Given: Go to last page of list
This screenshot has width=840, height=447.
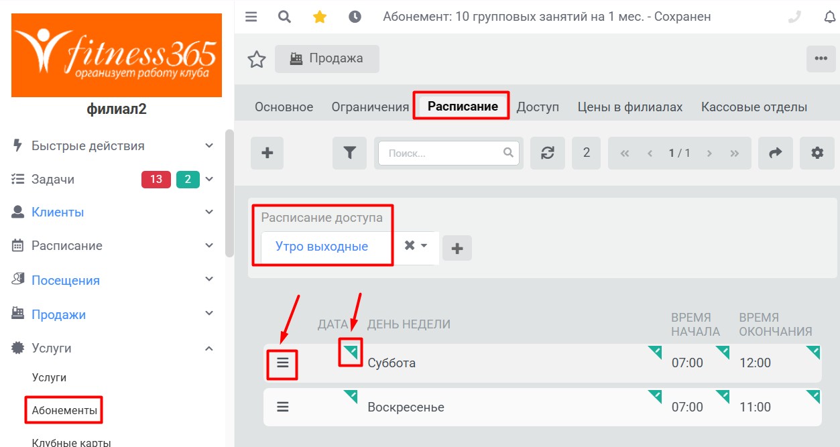Looking at the screenshot, I should [735, 153].
